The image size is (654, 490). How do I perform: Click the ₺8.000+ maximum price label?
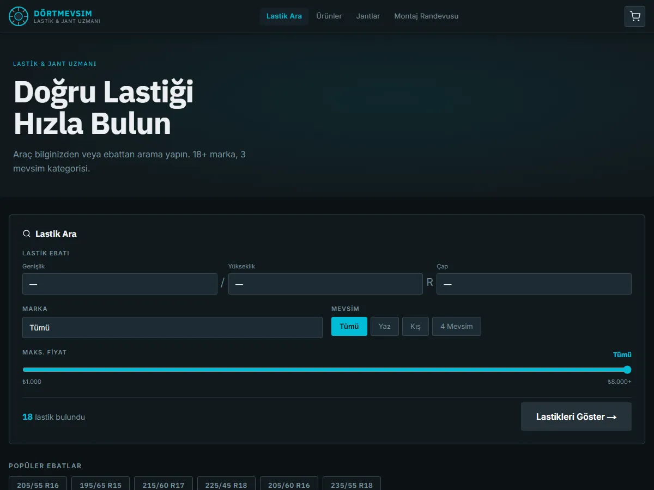coord(620,382)
